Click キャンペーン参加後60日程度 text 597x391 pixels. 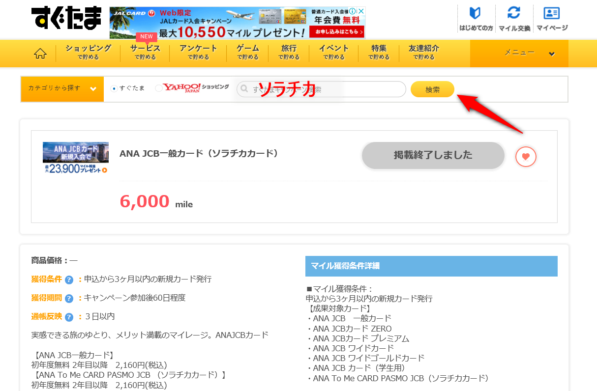[x=135, y=298]
